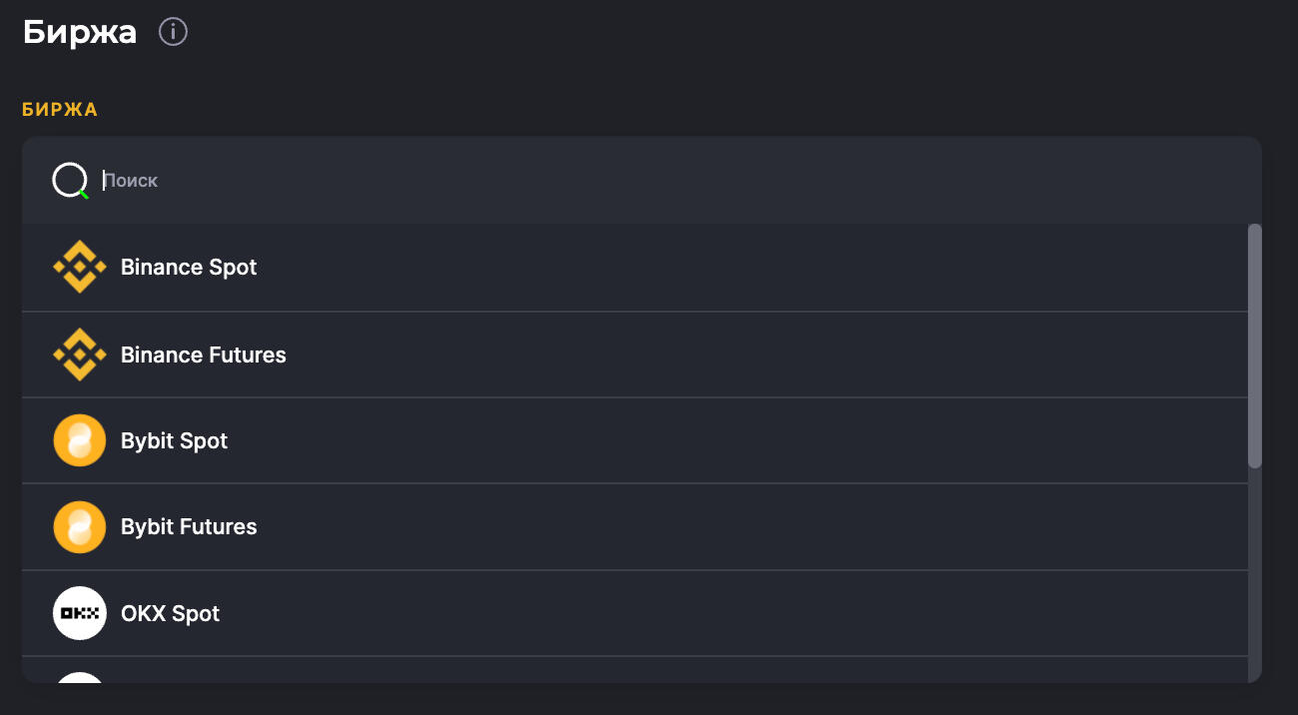The height and width of the screenshot is (715, 1298).
Task: Click the Bybit Futures logo icon
Action: [x=79, y=527]
